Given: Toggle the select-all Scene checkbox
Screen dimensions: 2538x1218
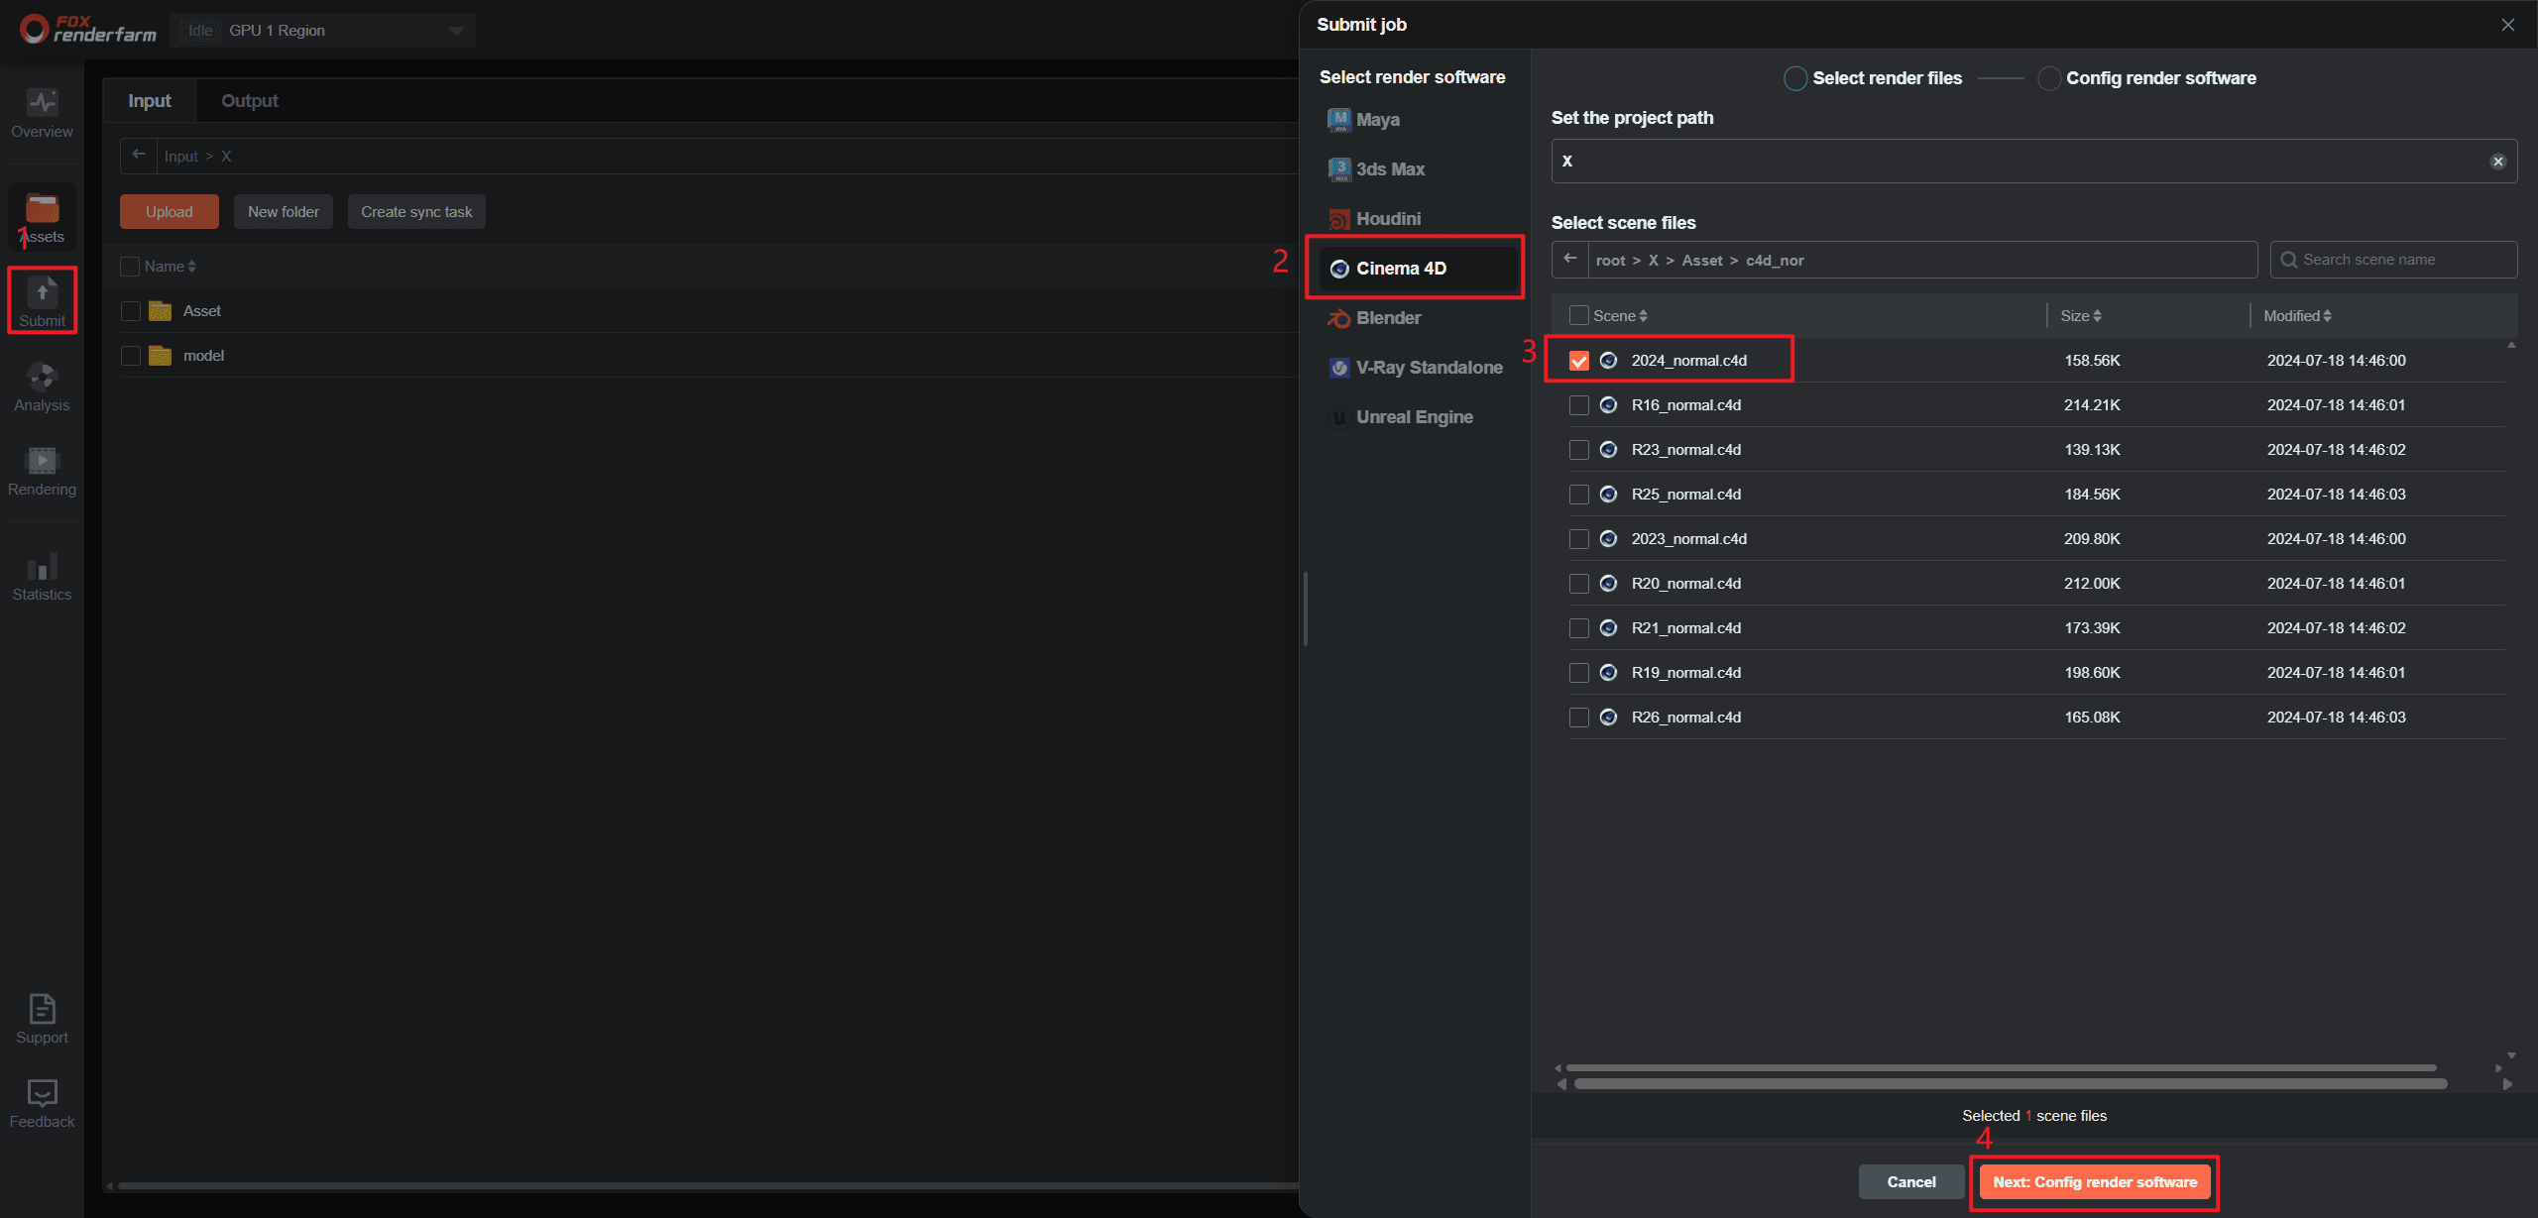Looking at the screenshot, I should [x=1579, y=316].
